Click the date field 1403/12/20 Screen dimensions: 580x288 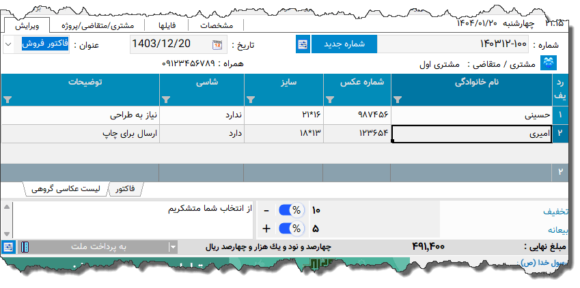178,44
